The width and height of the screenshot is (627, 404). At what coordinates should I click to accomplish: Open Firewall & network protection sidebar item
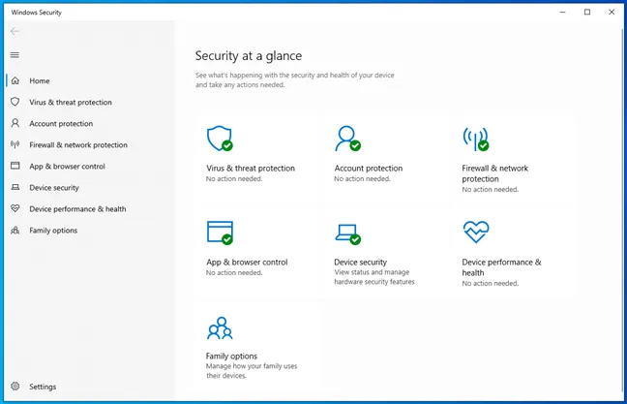point(78,145)
